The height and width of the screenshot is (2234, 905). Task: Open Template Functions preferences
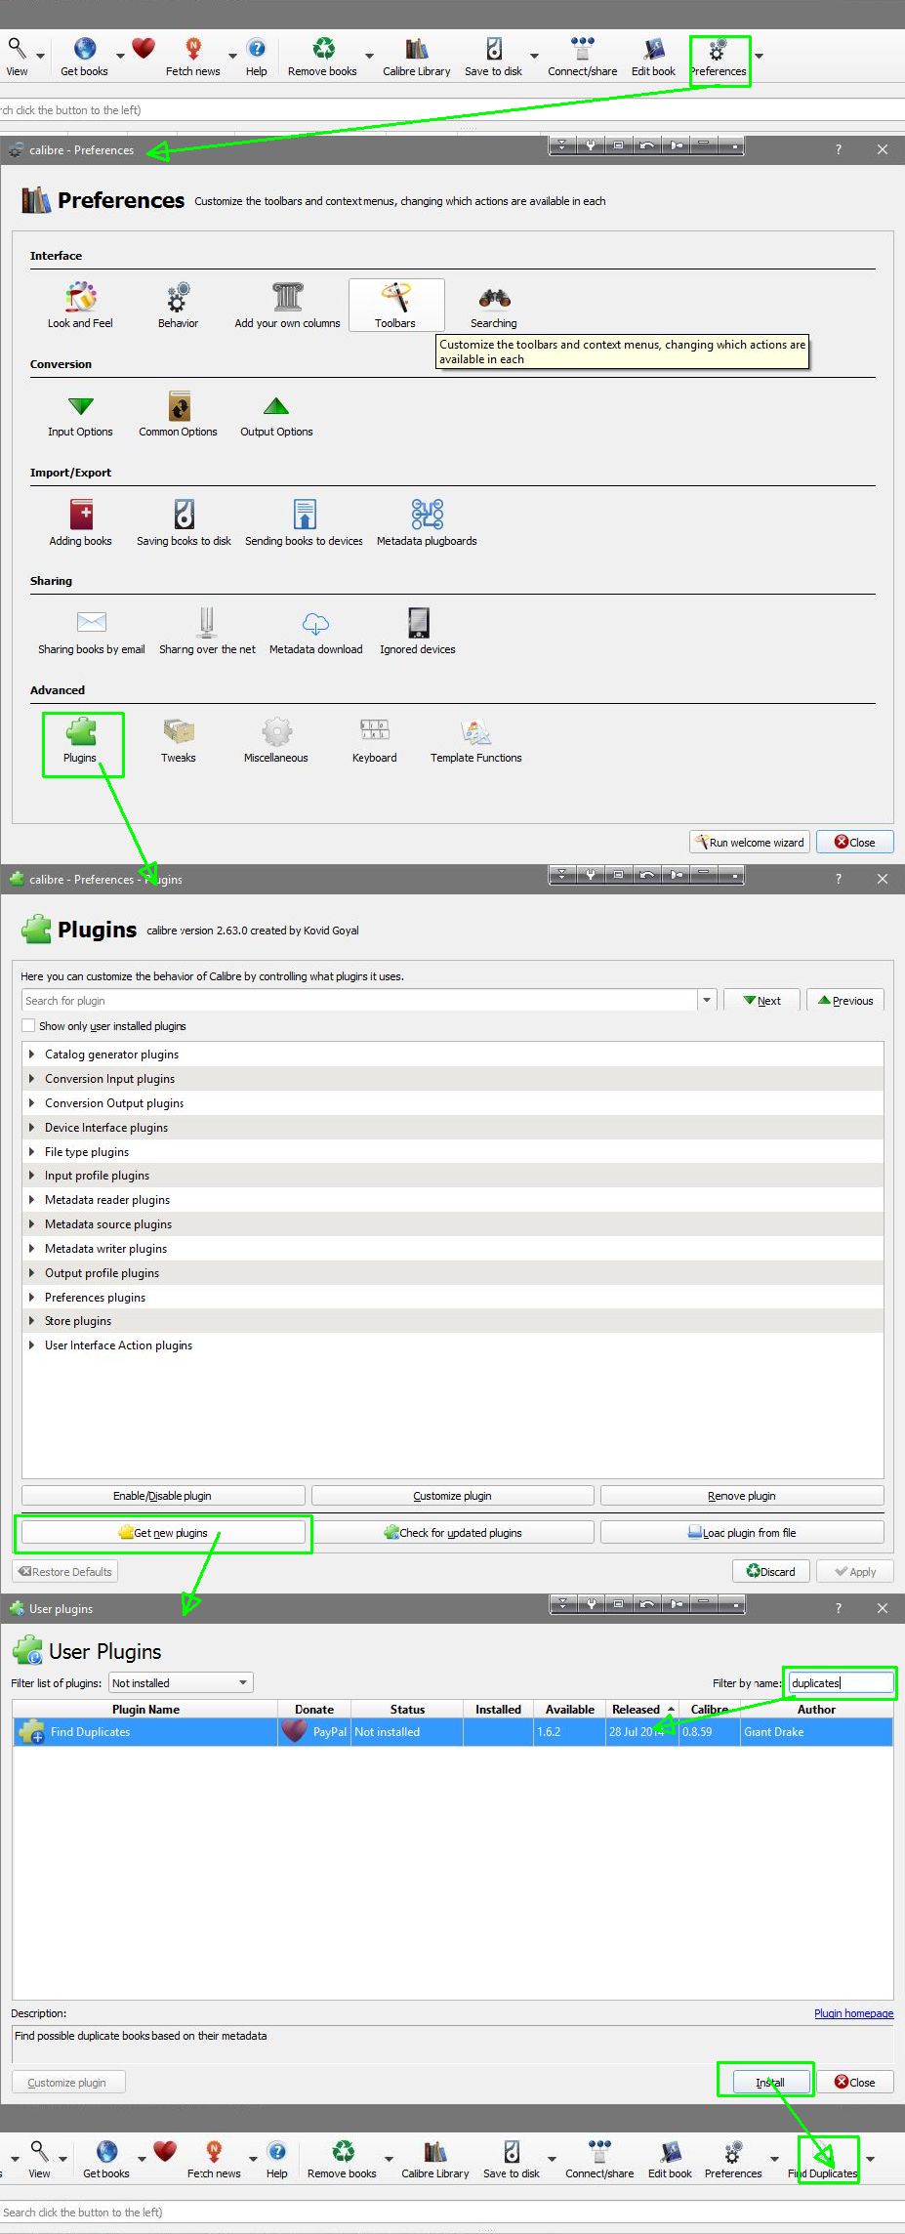click(x=475, y=741)
